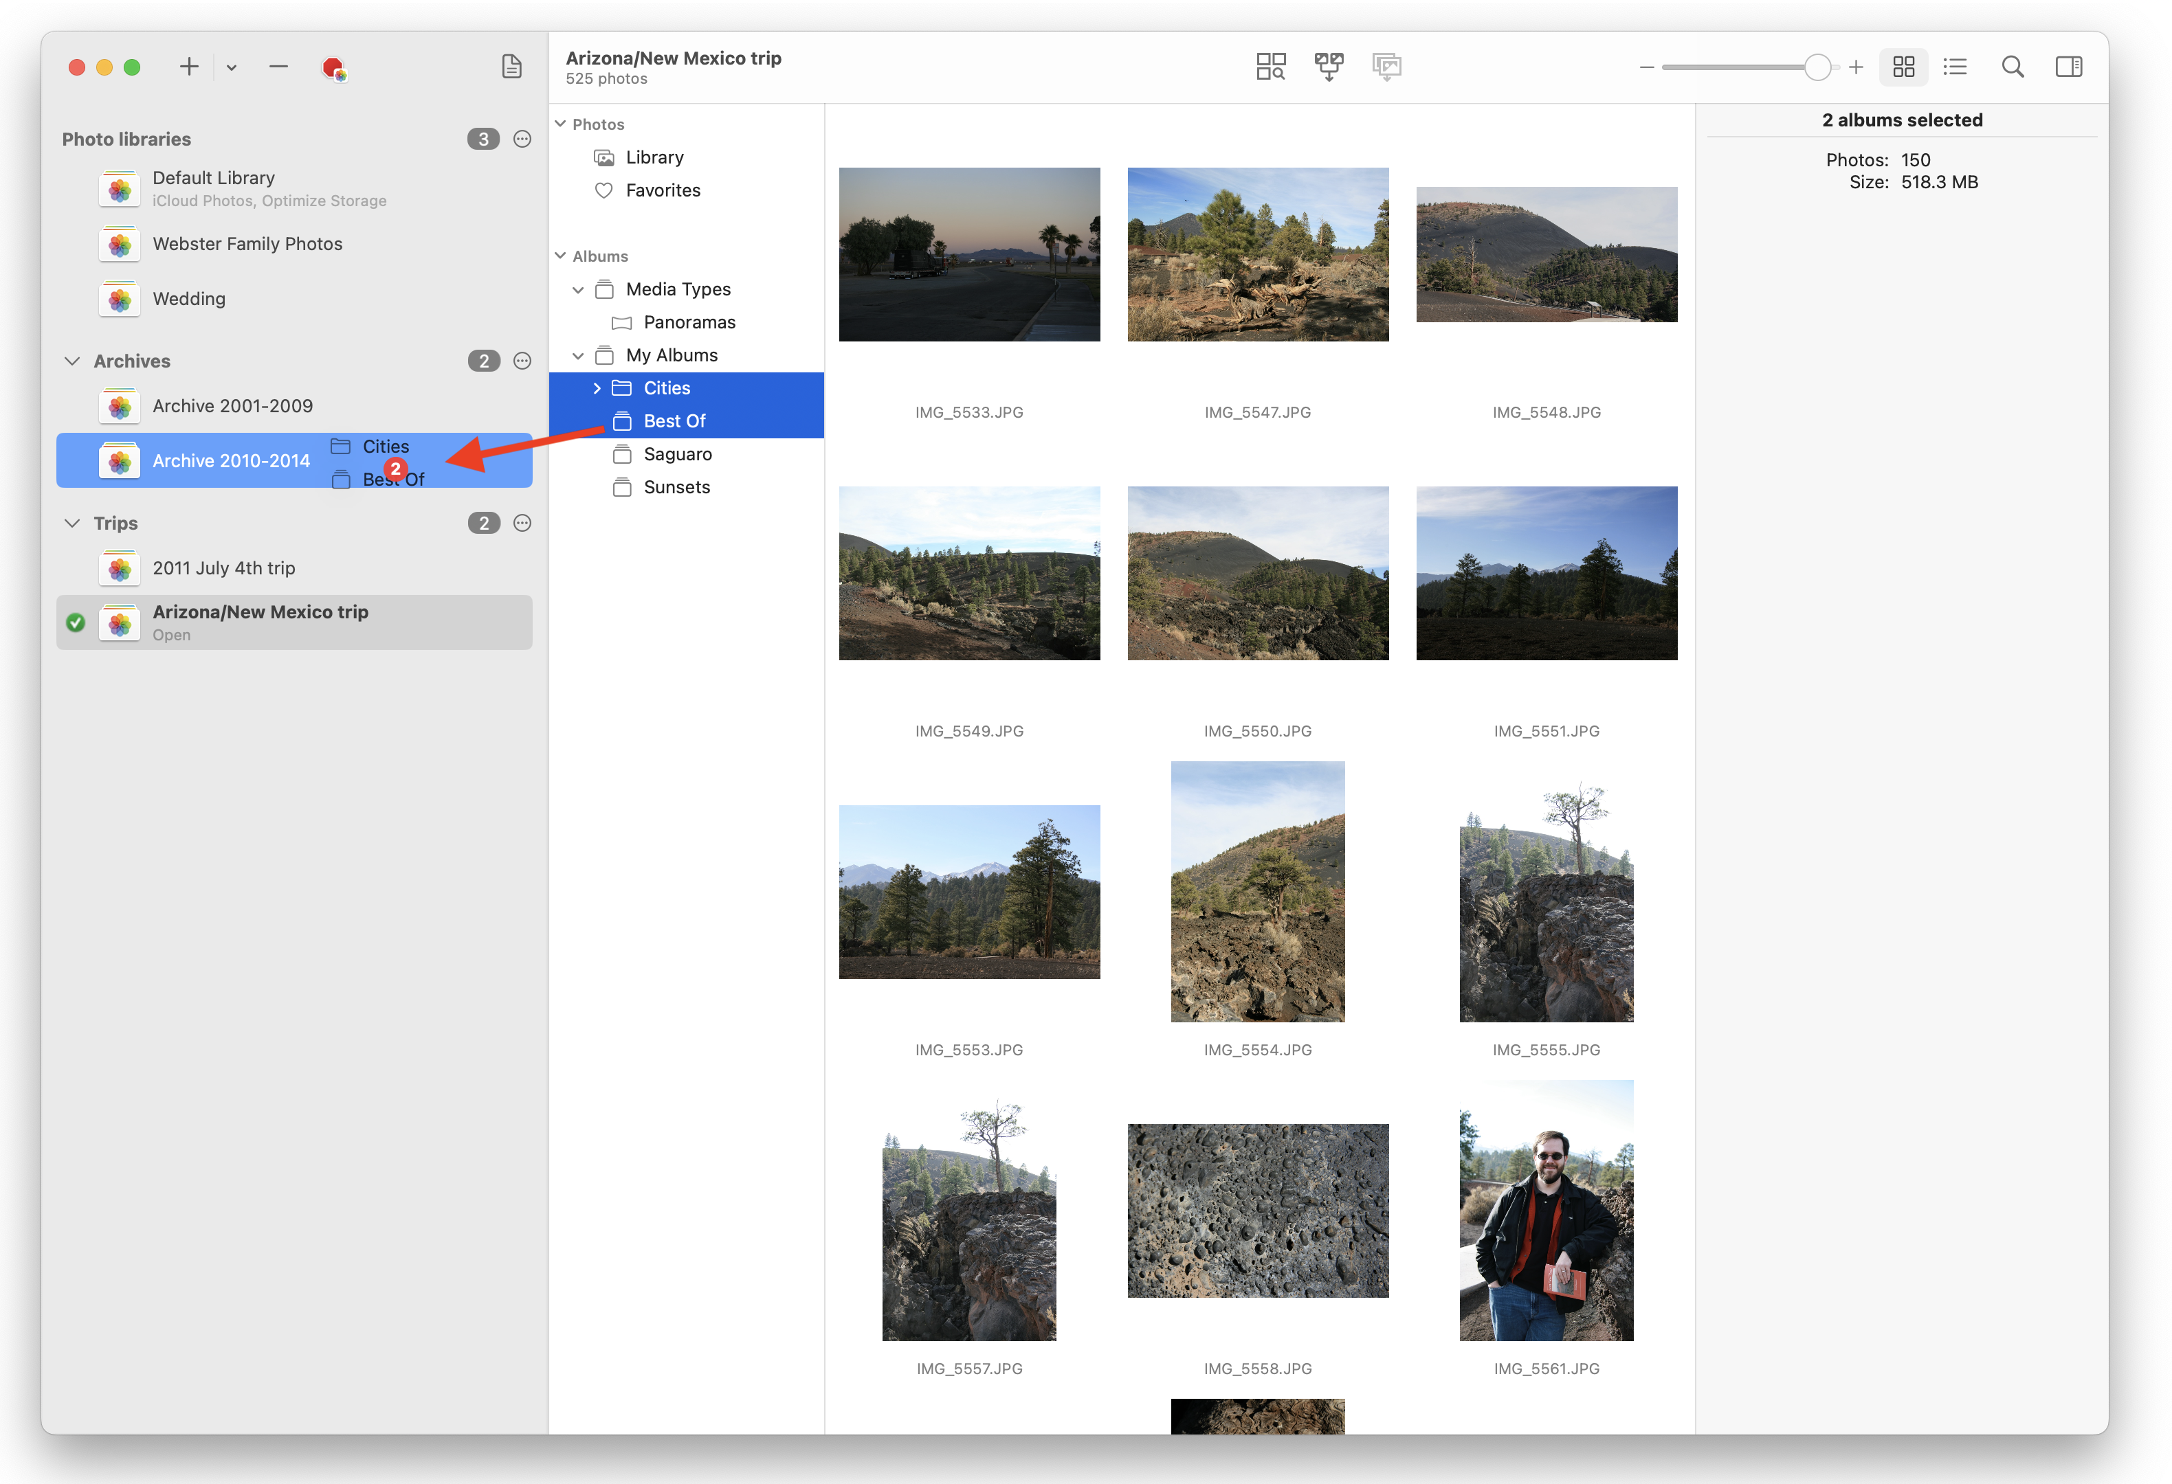2172x1484 pixels.
Task: Toggle the info sidebar panel
Action: click(2068, 67)
